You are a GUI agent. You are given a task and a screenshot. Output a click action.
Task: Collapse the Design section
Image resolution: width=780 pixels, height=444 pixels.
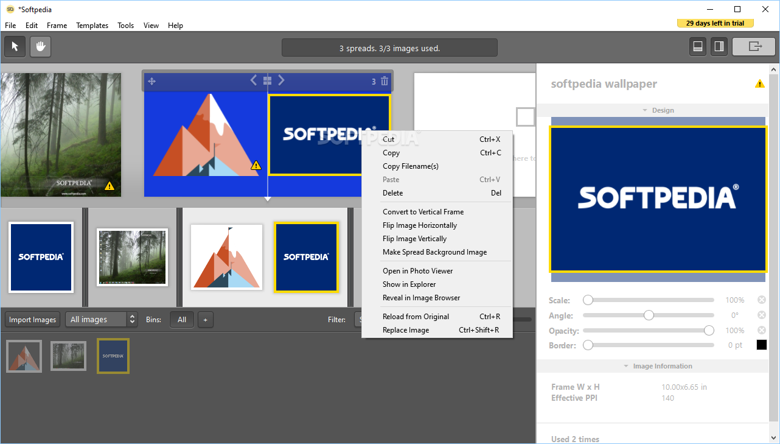658,110
